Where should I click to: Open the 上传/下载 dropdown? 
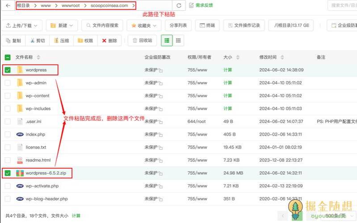click(x=21, y=25)
